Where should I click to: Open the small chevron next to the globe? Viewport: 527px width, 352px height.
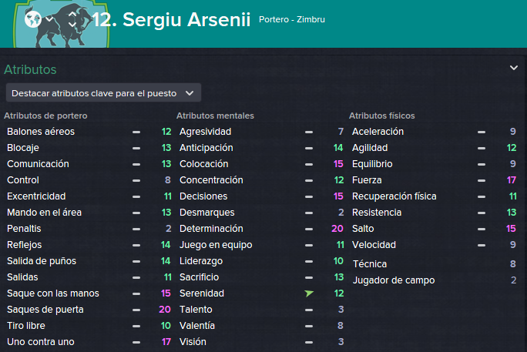click(49, 18)
